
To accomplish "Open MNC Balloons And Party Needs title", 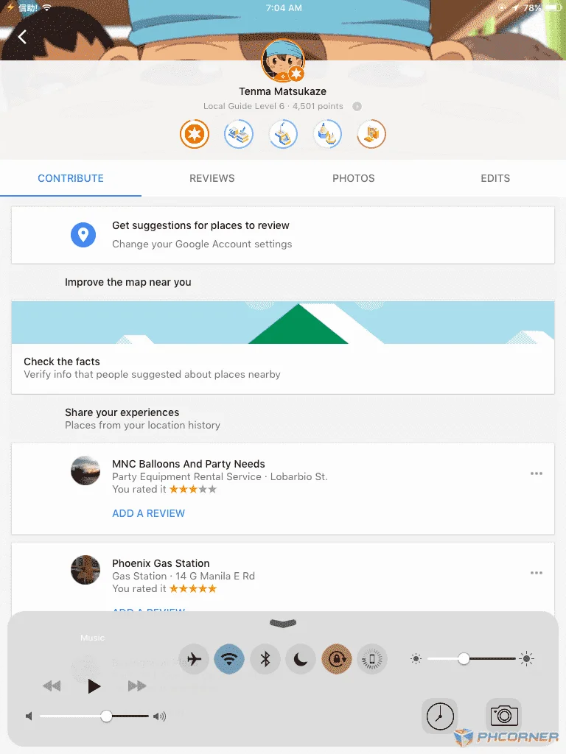I will pos(189,464).
